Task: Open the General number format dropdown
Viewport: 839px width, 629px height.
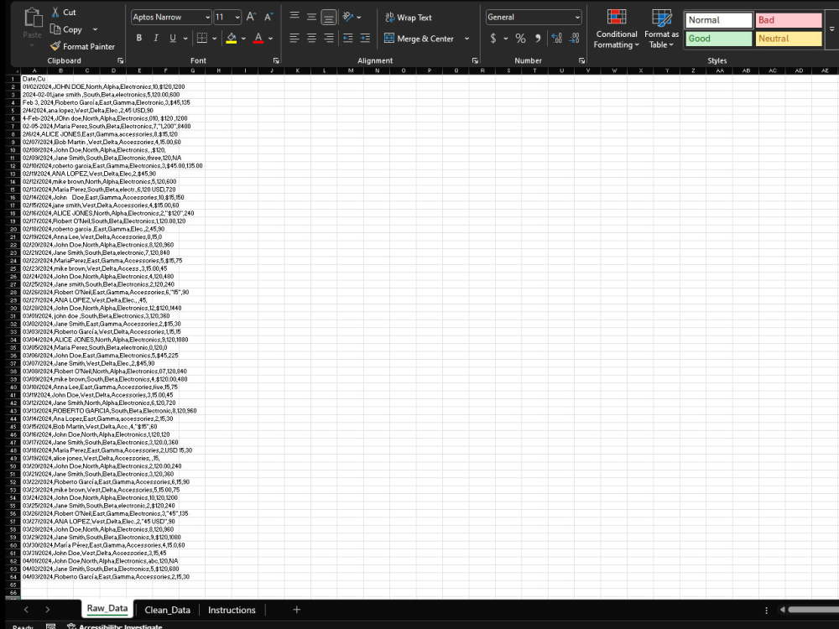Action: (577, 17)
